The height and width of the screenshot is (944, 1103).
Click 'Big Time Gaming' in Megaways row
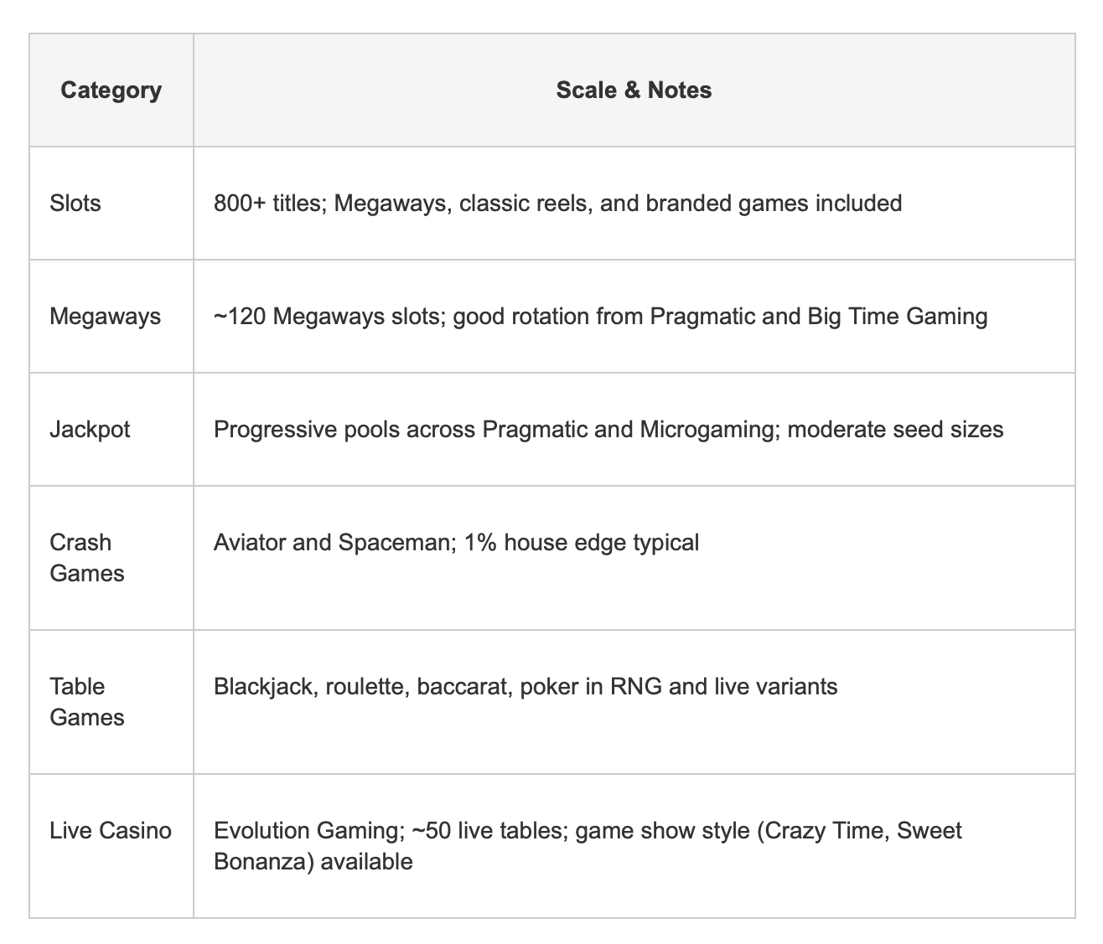pos(898,317)
